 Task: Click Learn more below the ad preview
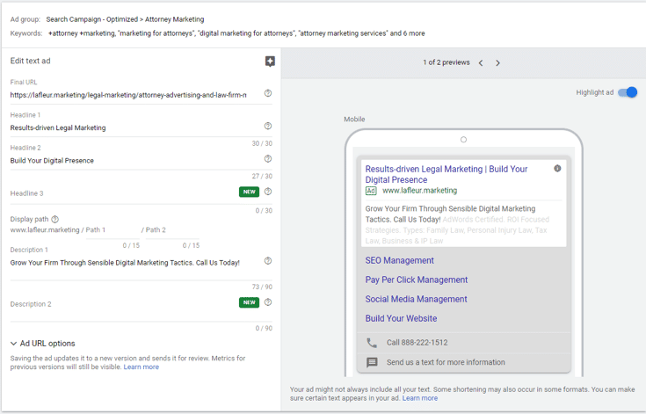(x=420, y=398)
